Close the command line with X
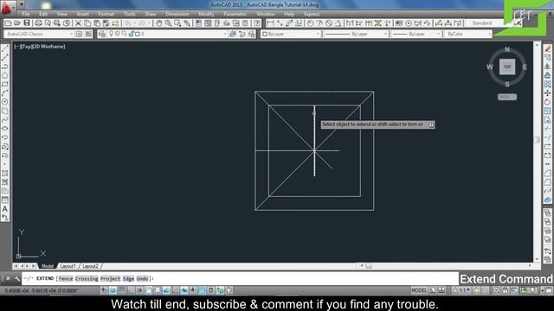This screenshot has height=311, width=554. 8,278
